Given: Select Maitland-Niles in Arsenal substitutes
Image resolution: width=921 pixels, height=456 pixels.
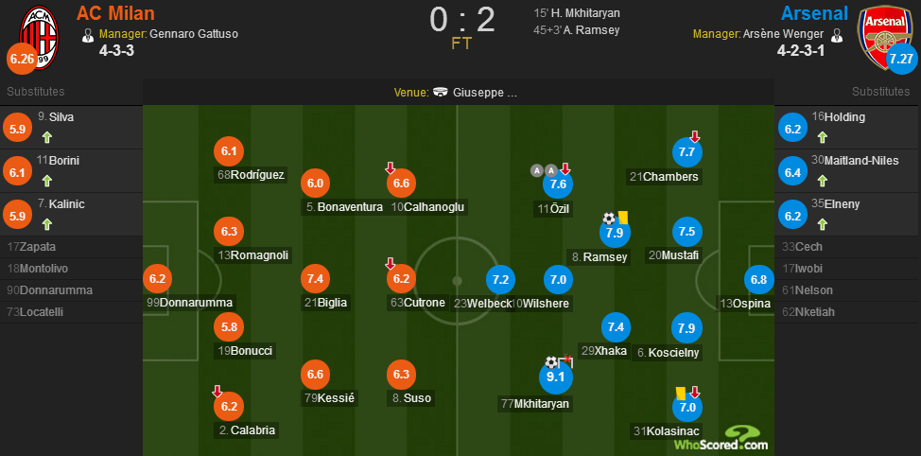Looking at the screenshot, I should (x=848, y=171).
